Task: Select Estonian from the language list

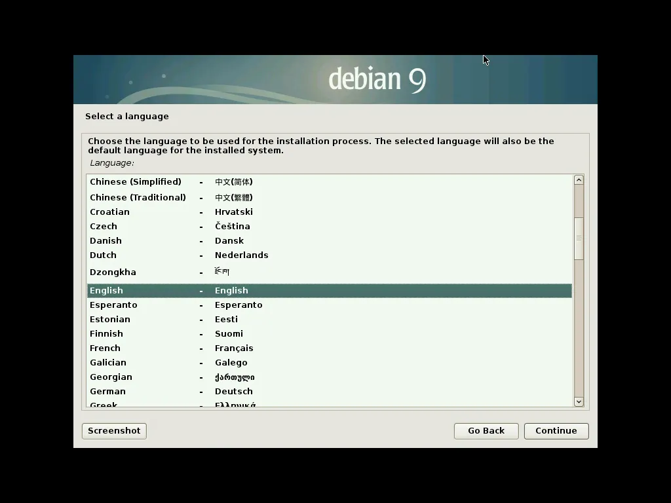Action: coord(330,320)
